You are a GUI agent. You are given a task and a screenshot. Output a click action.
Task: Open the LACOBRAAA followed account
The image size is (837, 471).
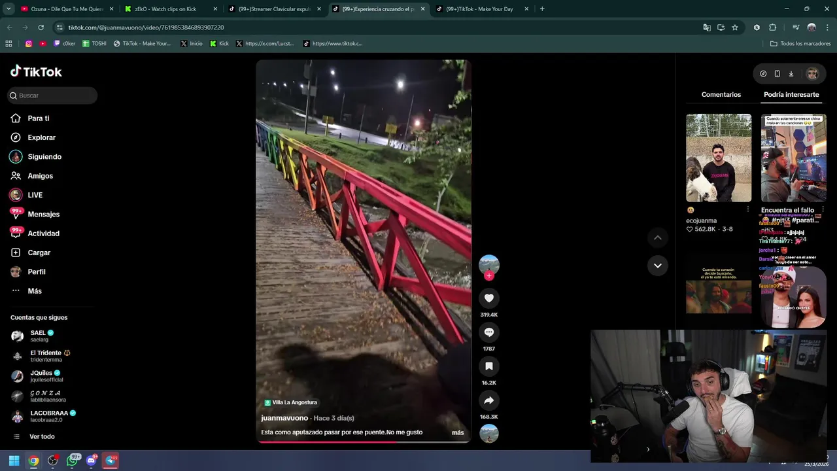click(43, 416)
